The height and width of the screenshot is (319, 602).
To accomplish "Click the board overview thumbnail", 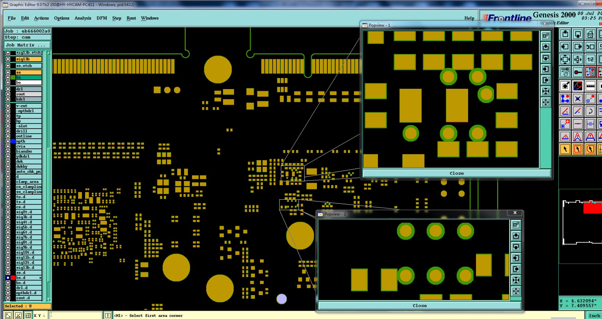I will tap(582, 223).
